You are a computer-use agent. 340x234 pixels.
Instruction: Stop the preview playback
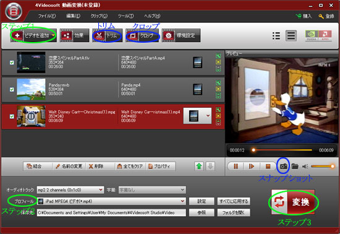pos(268,167)
